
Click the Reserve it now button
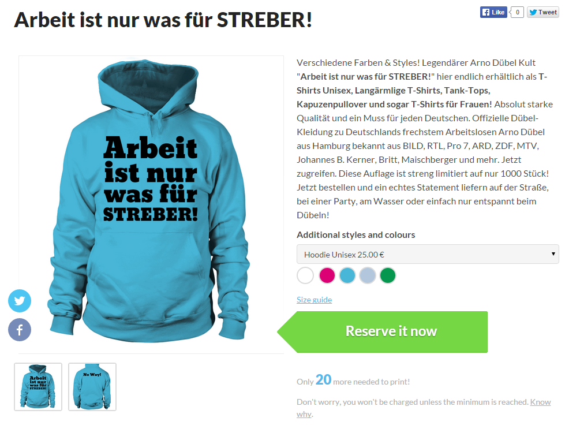coord(383,332)
